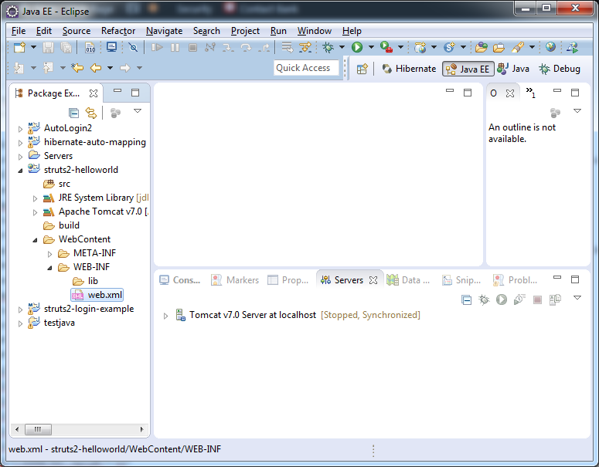This screenshot has width=599, height=467.
Task: Minimize the Package Explorer view
Action: (x=117, y=91)
